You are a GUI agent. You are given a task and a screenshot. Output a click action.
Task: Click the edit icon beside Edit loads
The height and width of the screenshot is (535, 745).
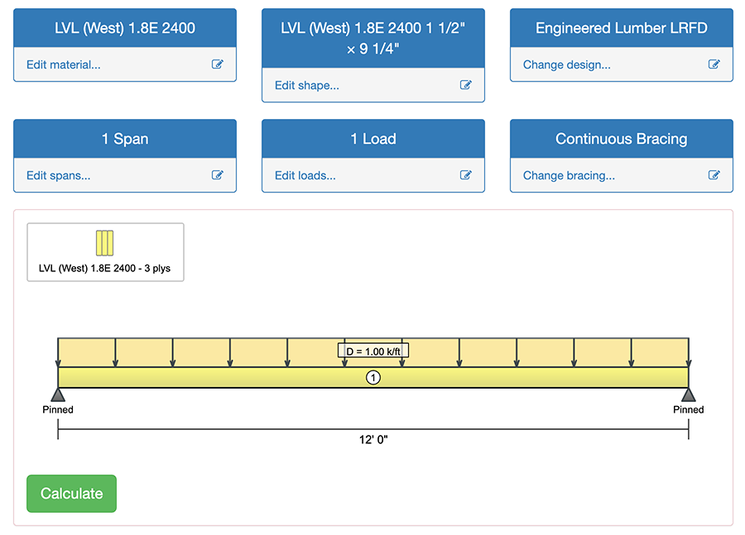pyautogui.click(x=466, y=175)
